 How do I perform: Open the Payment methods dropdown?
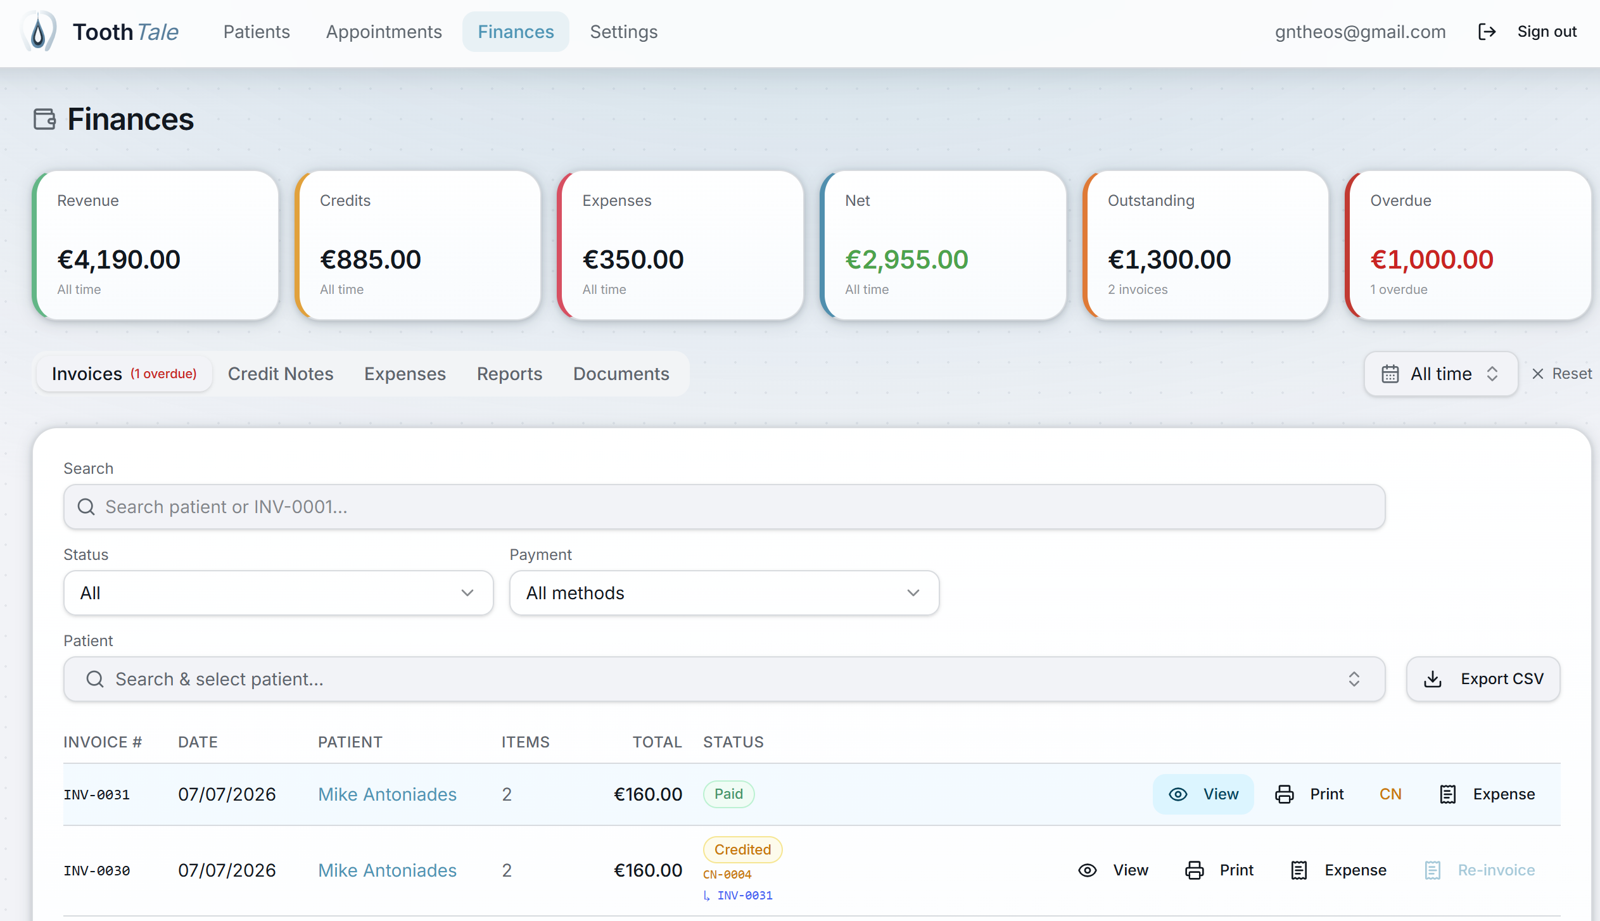point(725,593)
